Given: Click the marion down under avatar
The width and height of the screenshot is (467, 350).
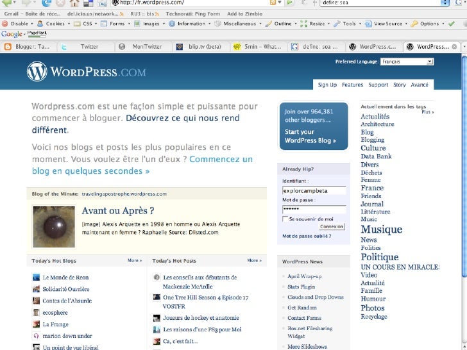Looking at the screenshot, I should [x=36, y=336].
